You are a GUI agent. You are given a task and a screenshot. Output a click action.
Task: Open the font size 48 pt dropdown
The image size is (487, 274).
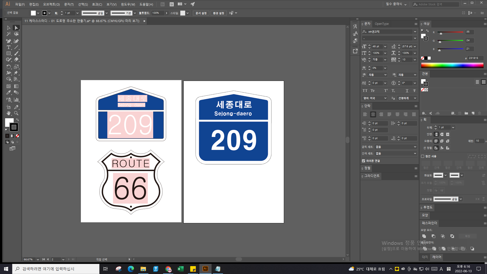tap(385, 46)
